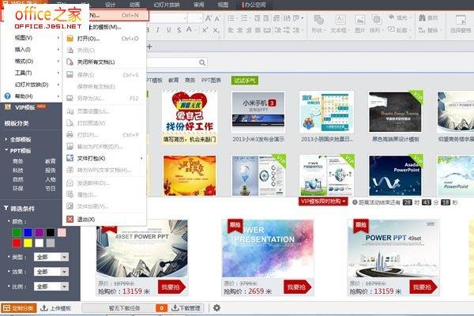The height and width of the screenshot is (316, 474).
Task: Click the Selection Pane icon in ribbon
Action: point(461,20)
